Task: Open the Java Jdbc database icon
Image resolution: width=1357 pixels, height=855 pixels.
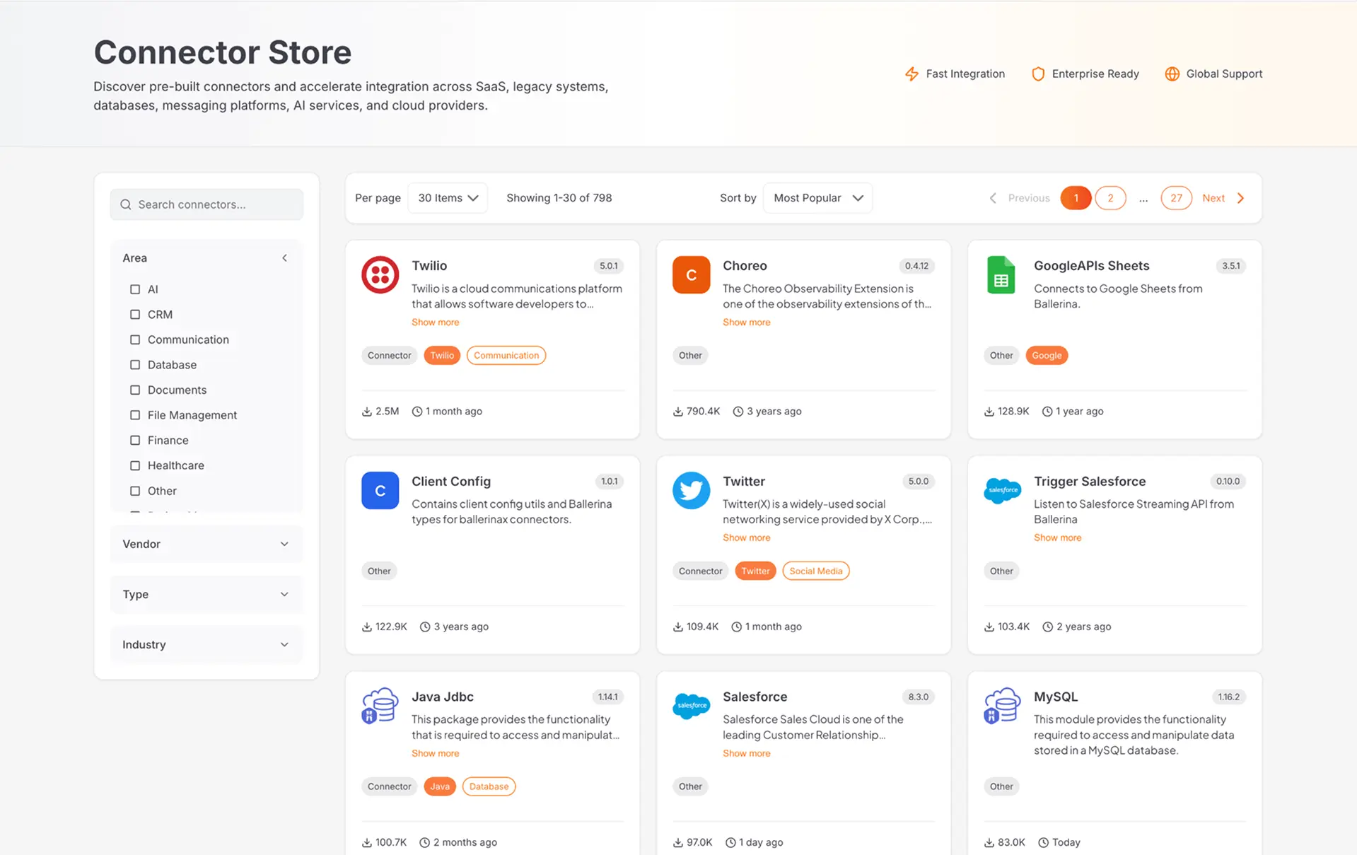Action: (x=380, y=706)
